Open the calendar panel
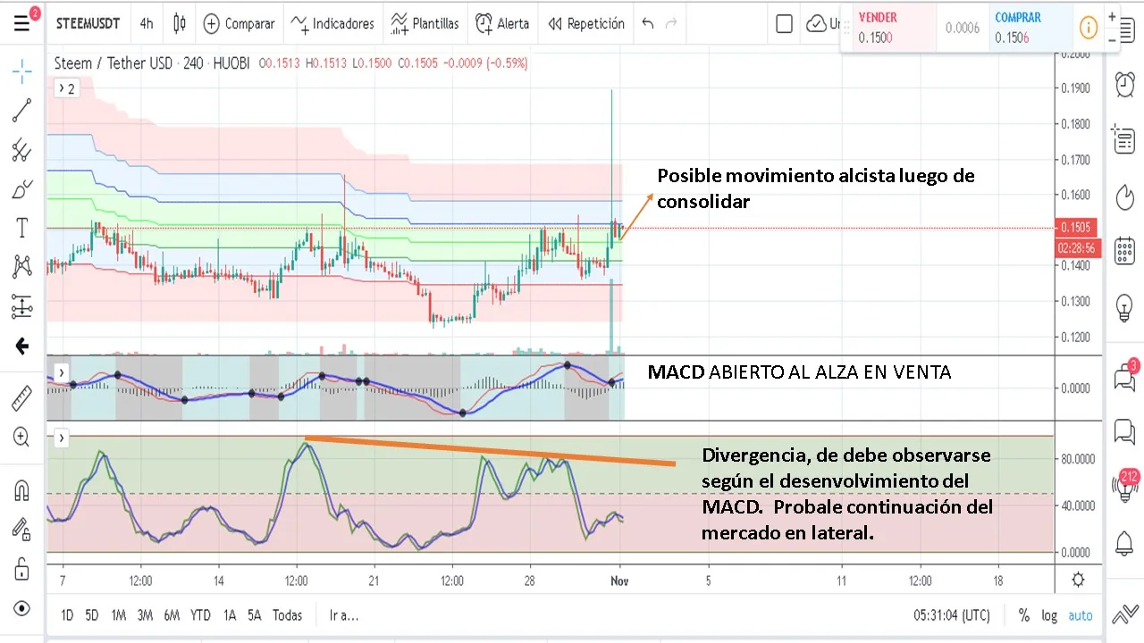Image resolution: width=1144 pixels, height=643 pixels. [1124, 251]
